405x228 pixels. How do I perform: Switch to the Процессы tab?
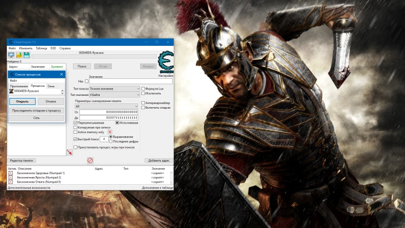(37, 86)
